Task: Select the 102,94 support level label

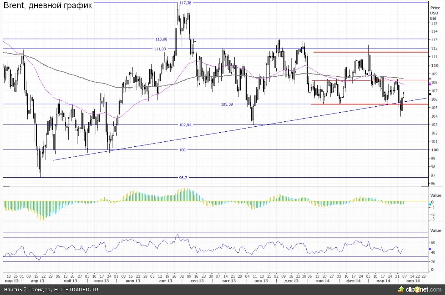Action: pos(185,125)
